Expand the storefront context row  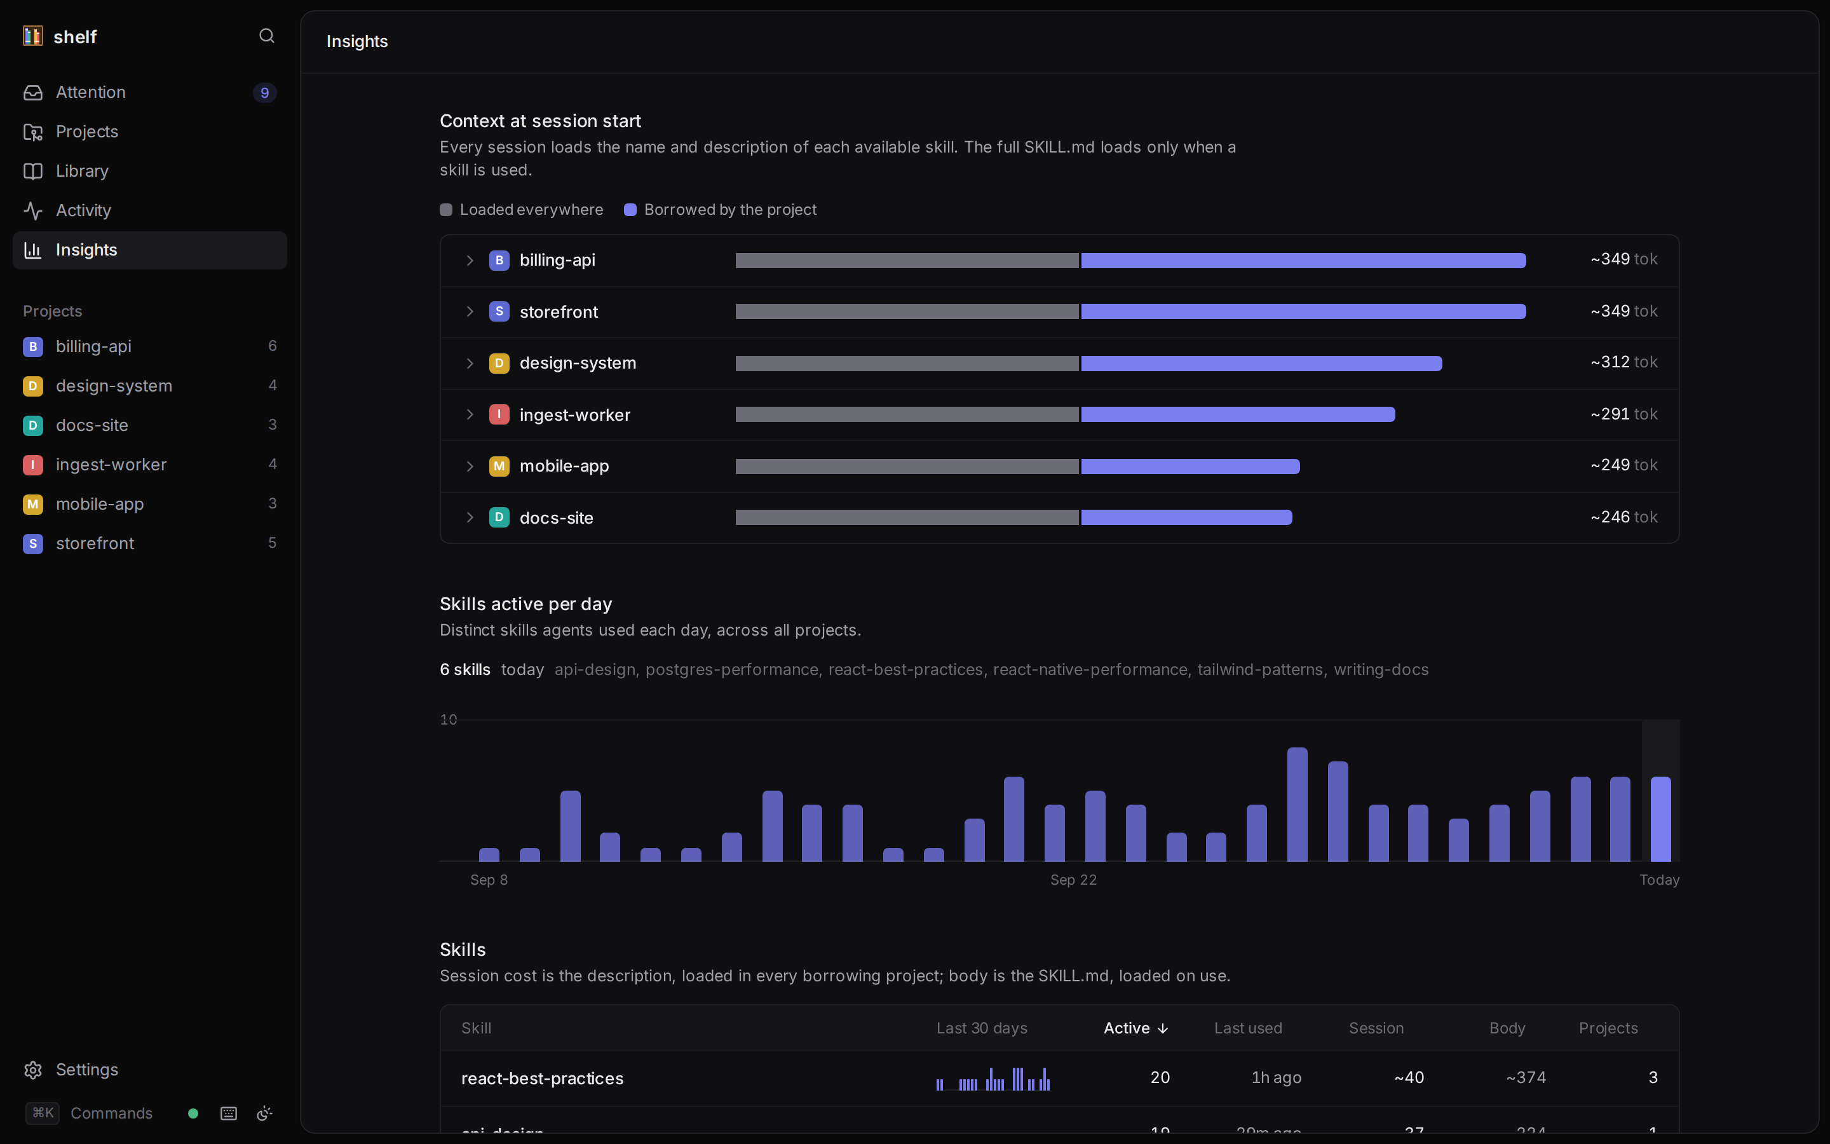pyautogui.click(x=470, y=311)
